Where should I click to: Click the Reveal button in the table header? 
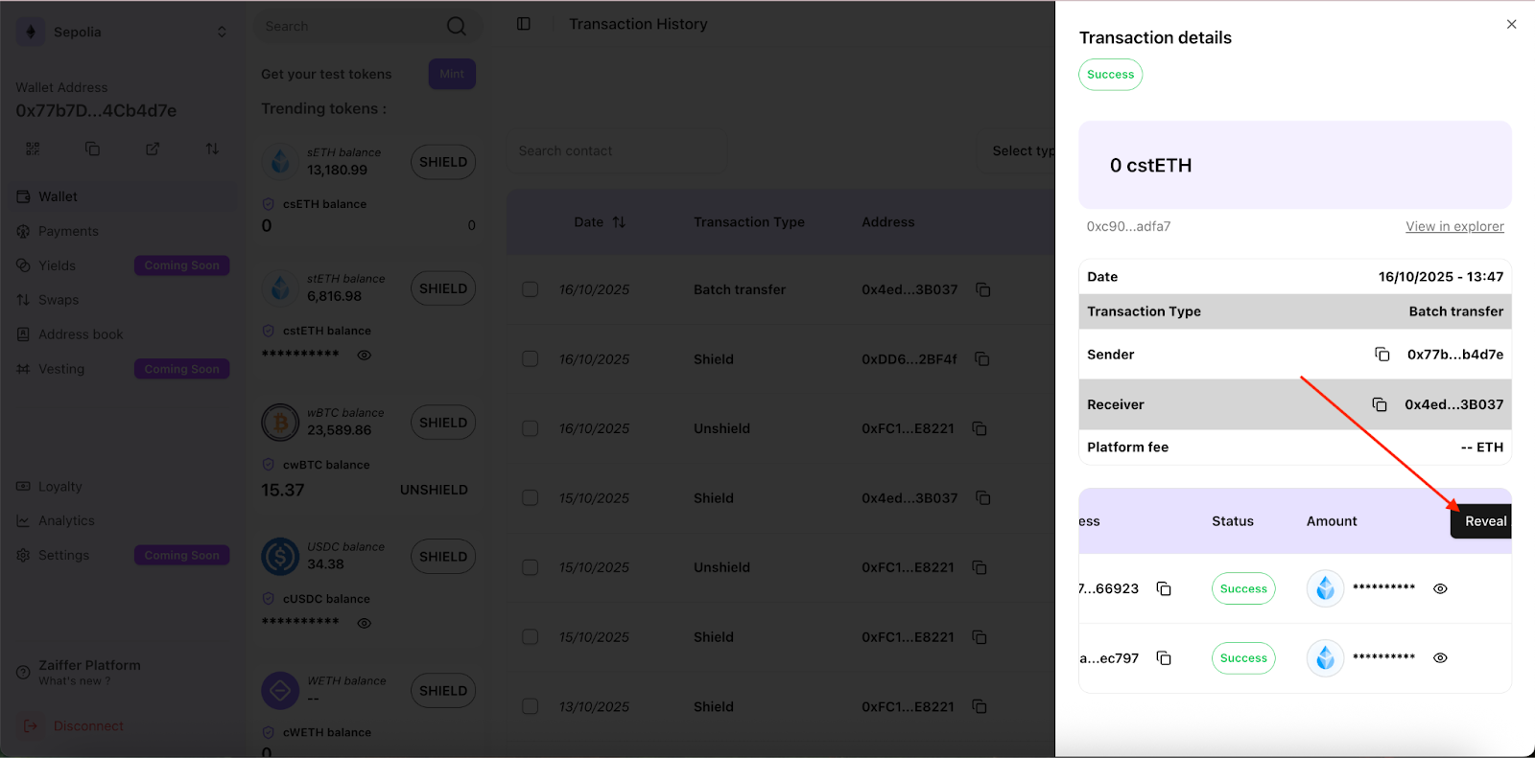(x=1481, y=521)
